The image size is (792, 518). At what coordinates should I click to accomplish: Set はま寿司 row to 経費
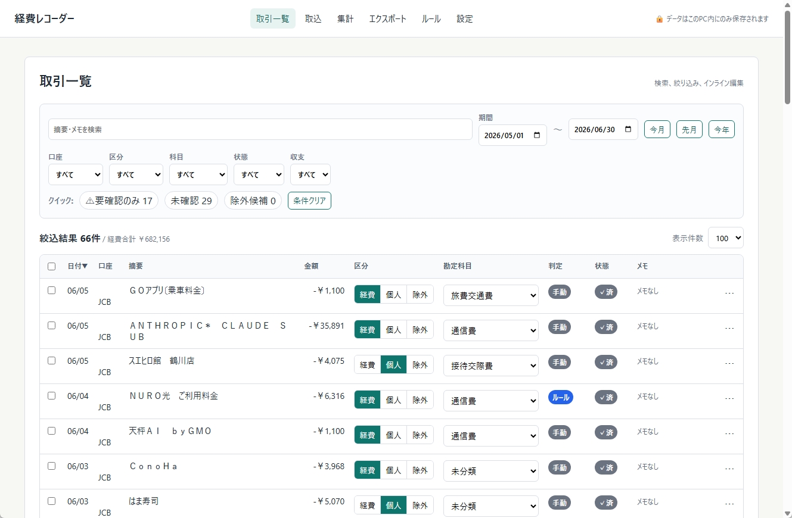(367, 505)
